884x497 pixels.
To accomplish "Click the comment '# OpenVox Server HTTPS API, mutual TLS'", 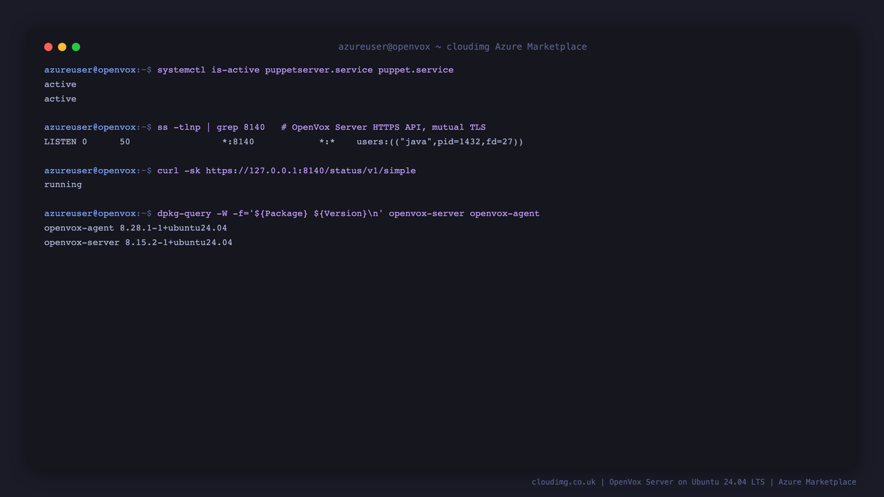I will 383,127.
